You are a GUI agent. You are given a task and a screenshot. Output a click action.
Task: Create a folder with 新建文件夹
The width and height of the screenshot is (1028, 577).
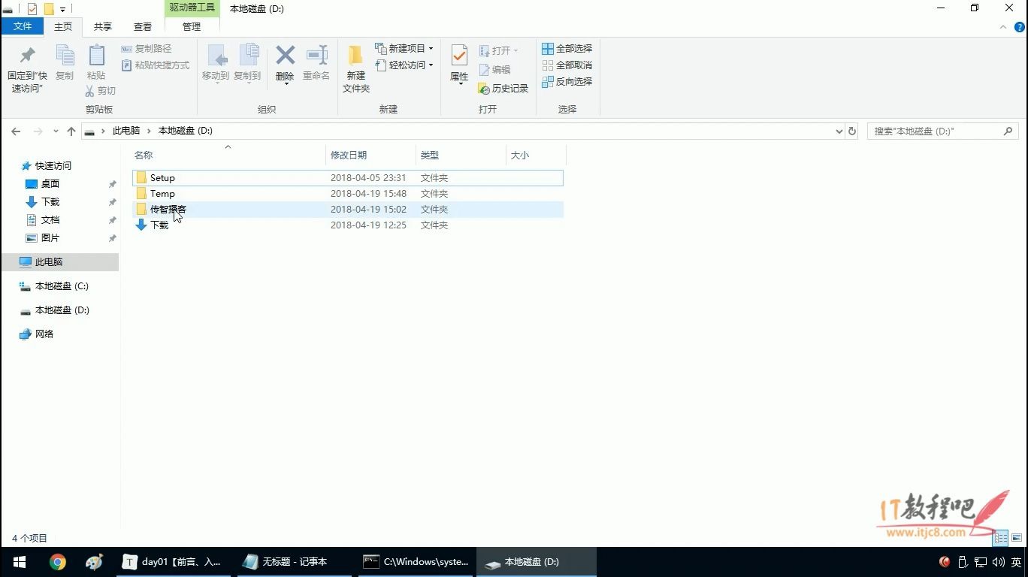[355, 68]
